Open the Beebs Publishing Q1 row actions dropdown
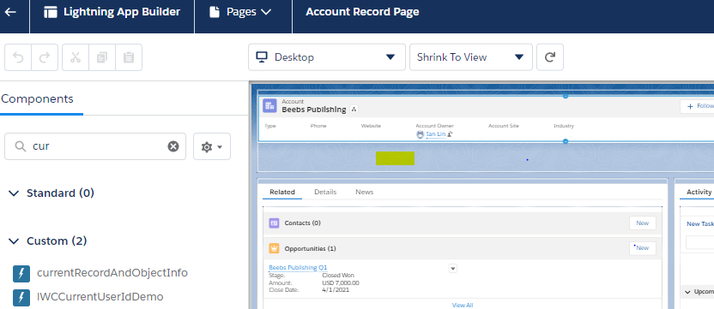 (452, 268)
